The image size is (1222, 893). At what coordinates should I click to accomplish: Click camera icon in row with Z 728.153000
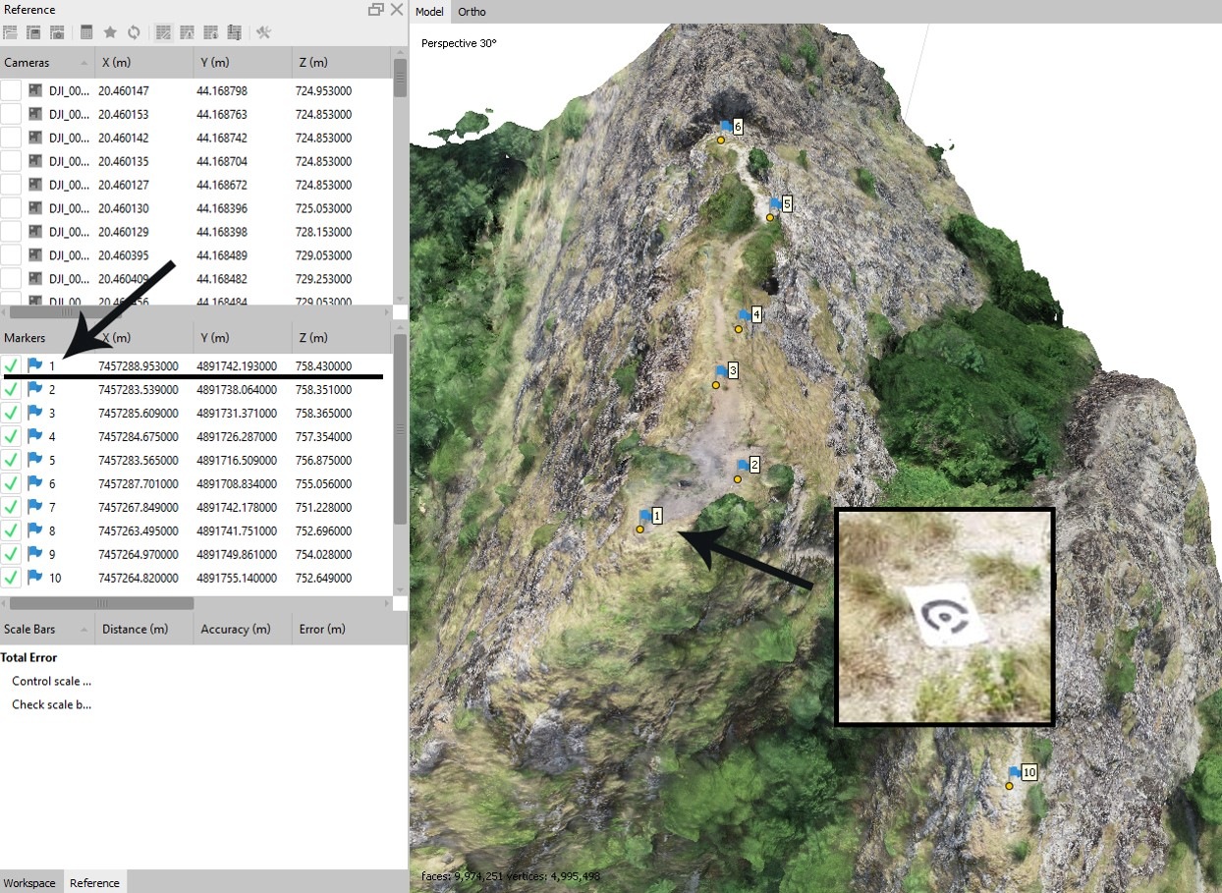pyautogui.click(x=36, y=232)
